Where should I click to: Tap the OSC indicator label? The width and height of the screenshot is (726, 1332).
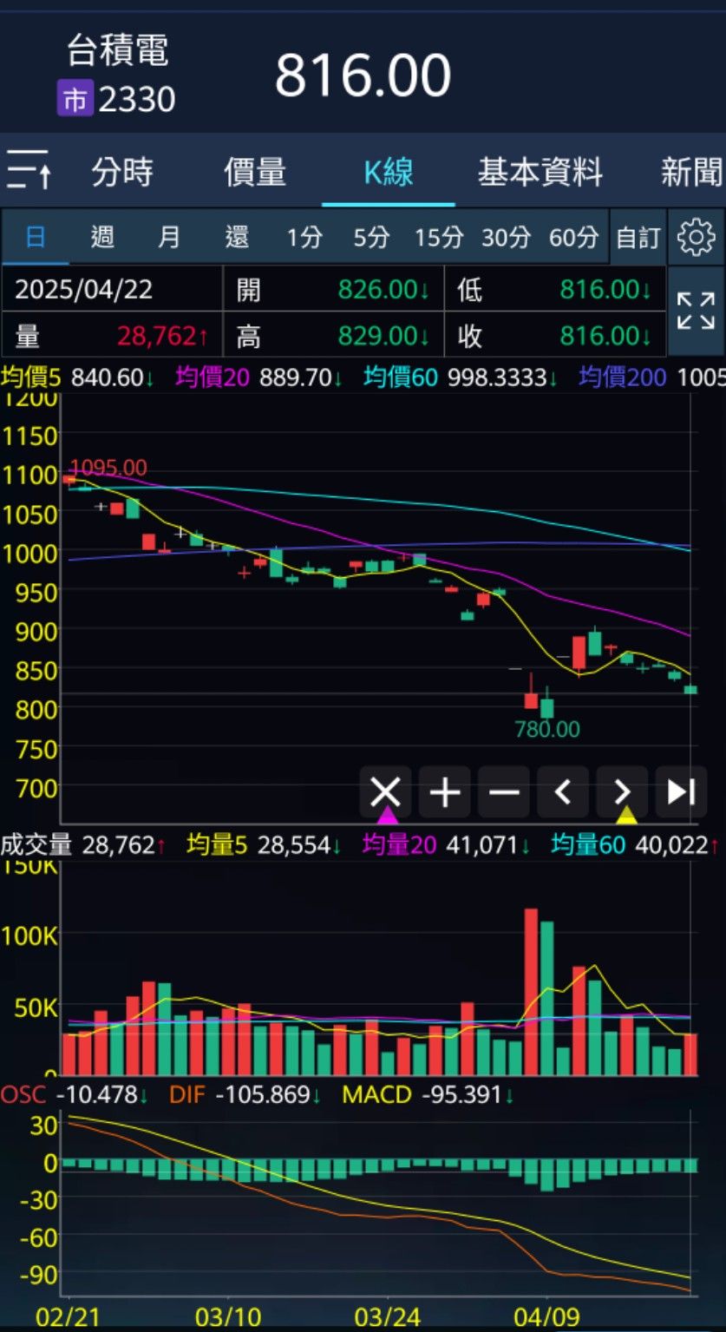point(23,1094)
